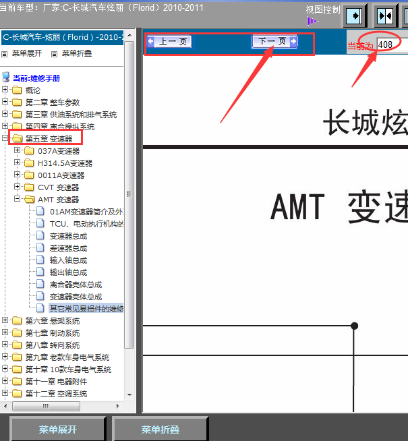Image resolution: width=408 pixels, height=441 pixels.
Task: Click the folder icon of 第十二章 空调系统
Action: pyautogui.click(x=17, y=393)
